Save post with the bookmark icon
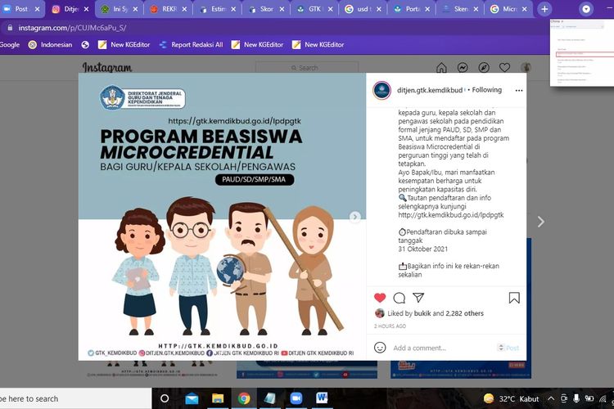Viewport: 614px width, 409px height. coord(514,298)
